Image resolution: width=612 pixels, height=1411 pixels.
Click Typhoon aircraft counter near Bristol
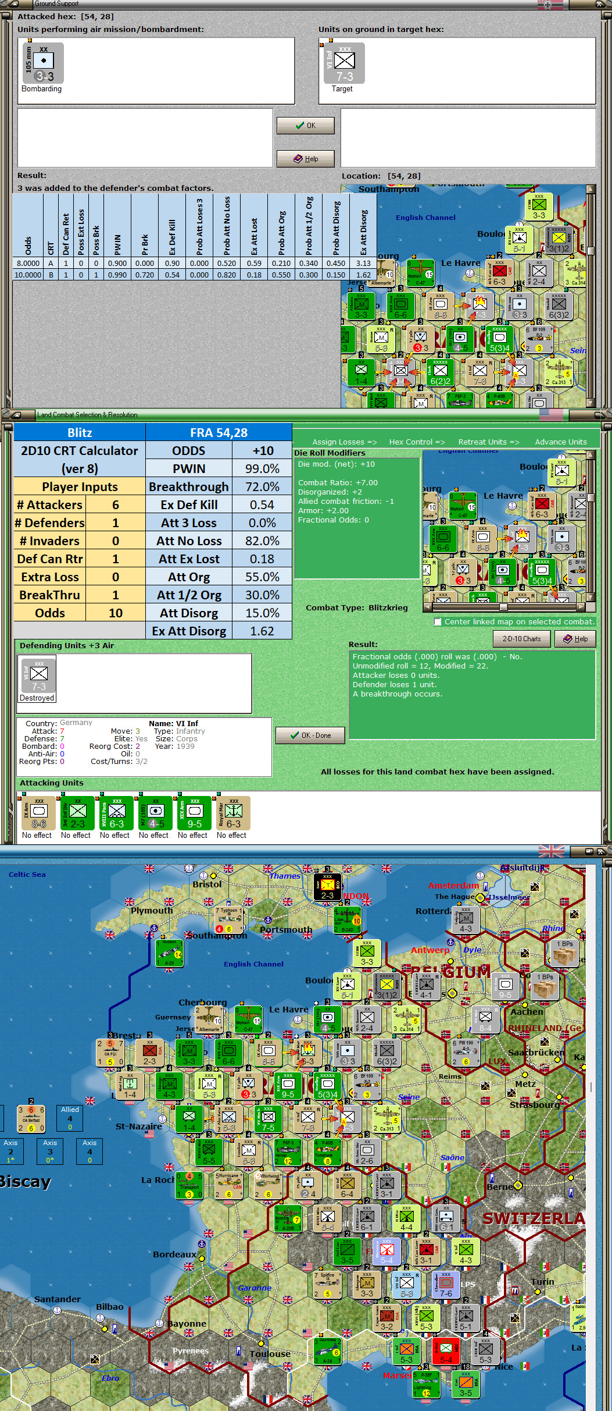[229, 920]
